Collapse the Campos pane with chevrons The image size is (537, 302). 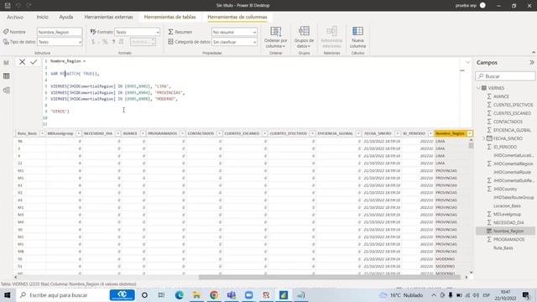(531, 63)
